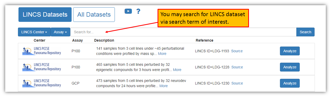Expand More for 473 samples description

[x=164, y=86]
